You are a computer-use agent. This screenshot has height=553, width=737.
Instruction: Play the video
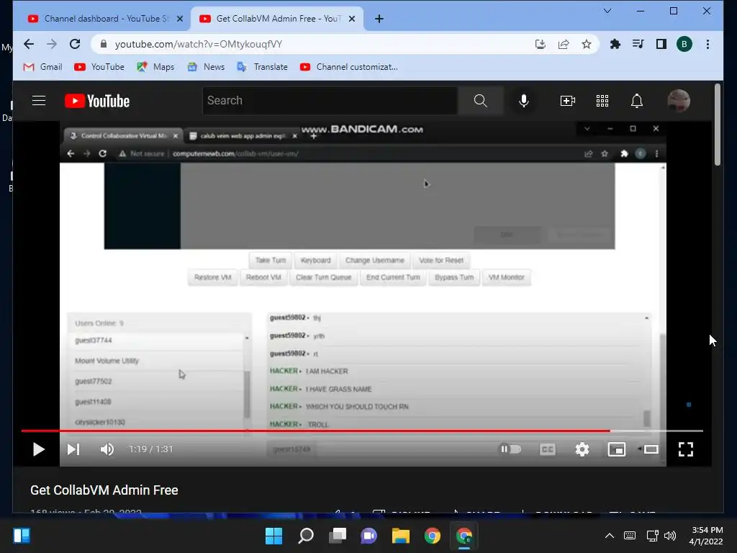[39, 449]
